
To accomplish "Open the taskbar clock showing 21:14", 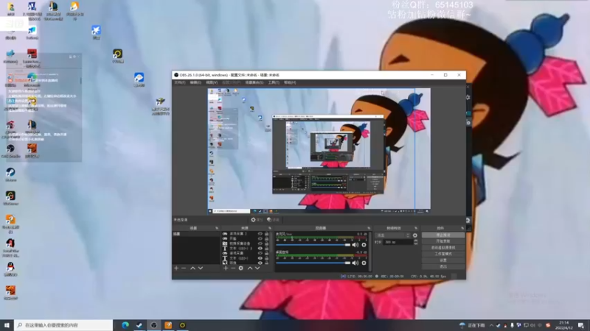I will point(564,325).
